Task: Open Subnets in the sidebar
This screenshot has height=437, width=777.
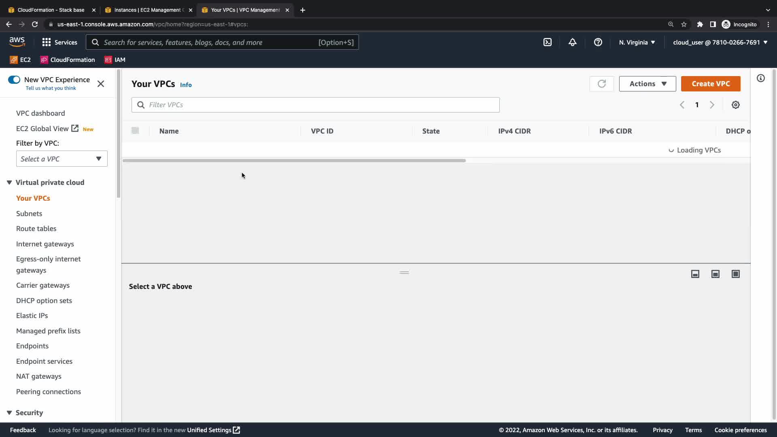Action: [29, 213]
